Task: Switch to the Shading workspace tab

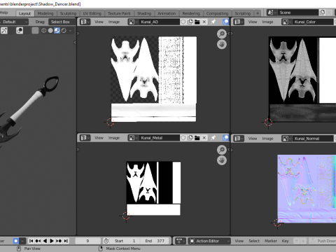Action: pos(144,13)
